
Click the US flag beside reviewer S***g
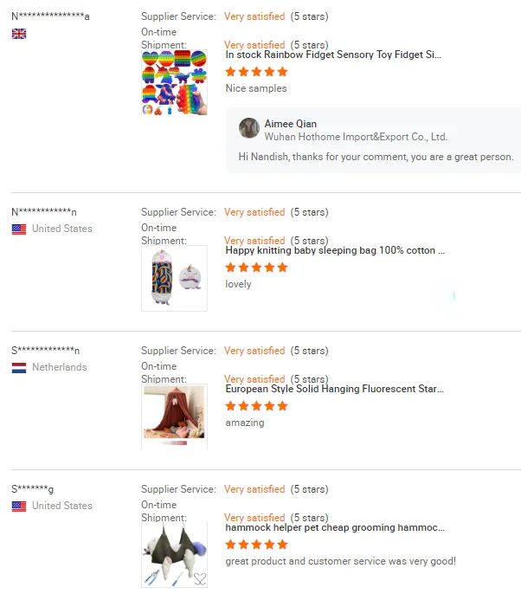coord(19,507)
